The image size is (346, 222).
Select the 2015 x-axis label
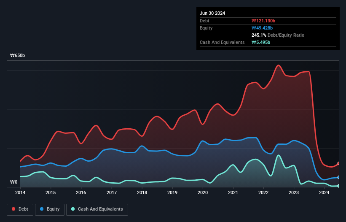[51, 192]
